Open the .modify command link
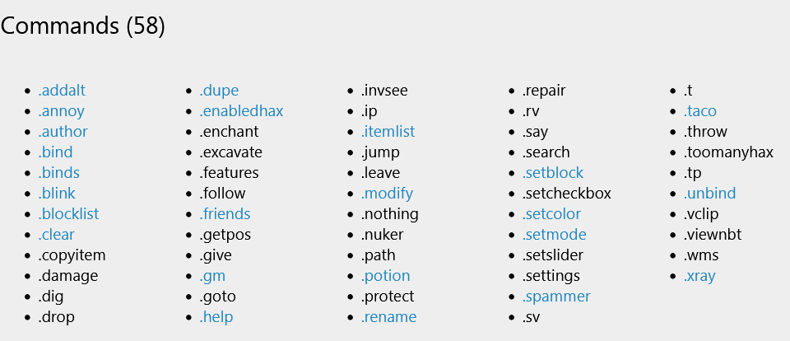This screenshot has height=341, width=790. (387, 194)
